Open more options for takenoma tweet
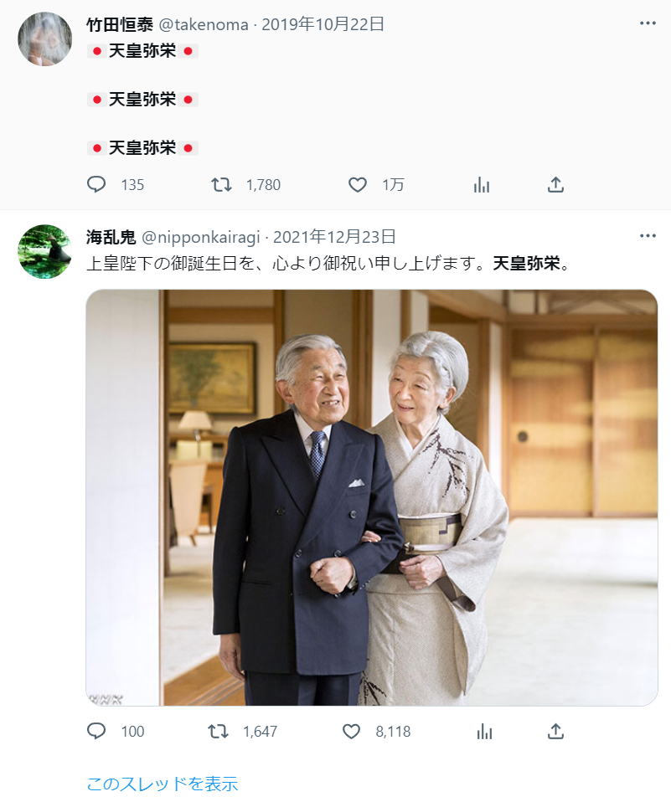 pyautogui.click(x=648, y=23)
